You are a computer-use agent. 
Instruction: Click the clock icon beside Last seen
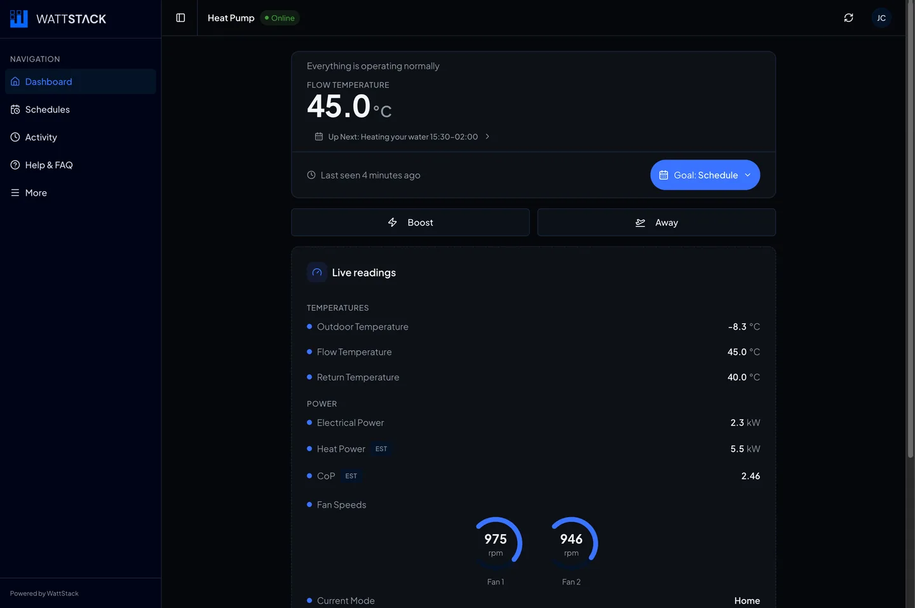[311, 175]
